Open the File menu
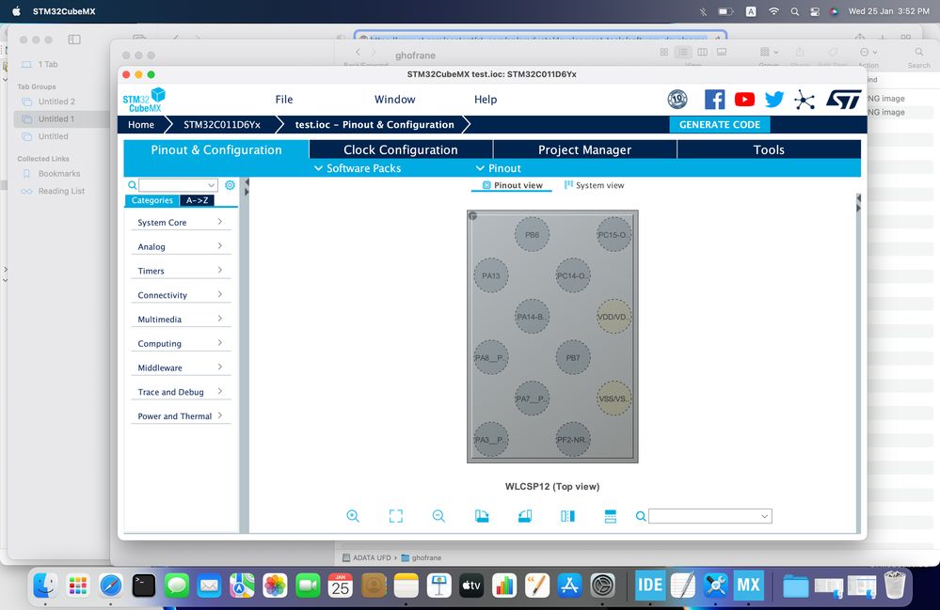This screenshot has height=610, width=940. coord(284,100)
